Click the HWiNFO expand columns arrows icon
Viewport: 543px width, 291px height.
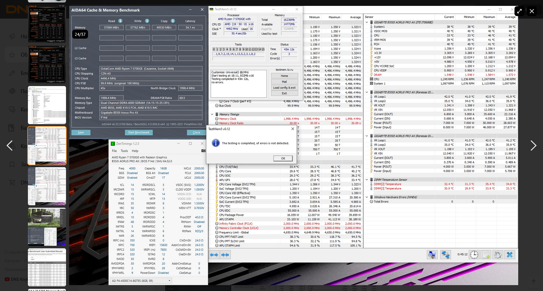[x=214, y=255]
